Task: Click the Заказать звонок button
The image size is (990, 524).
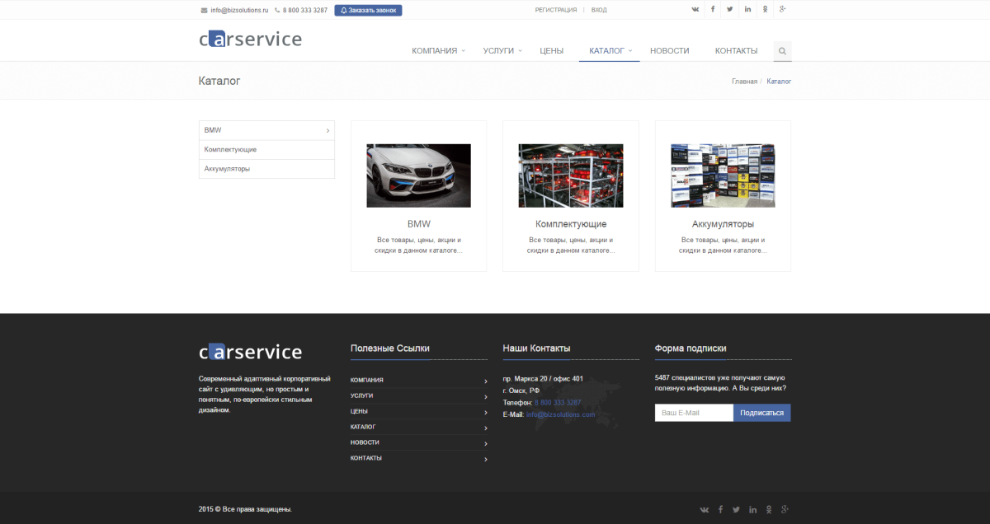Action: [x=367, y=9]
